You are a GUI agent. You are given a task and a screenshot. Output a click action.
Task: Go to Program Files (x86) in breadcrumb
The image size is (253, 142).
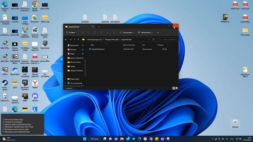pos(111,39)
